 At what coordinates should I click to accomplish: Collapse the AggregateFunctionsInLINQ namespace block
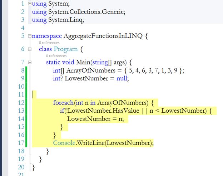30,36
